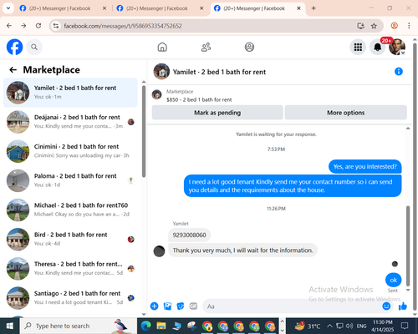
Task: Reload the page
Action: 38,26
